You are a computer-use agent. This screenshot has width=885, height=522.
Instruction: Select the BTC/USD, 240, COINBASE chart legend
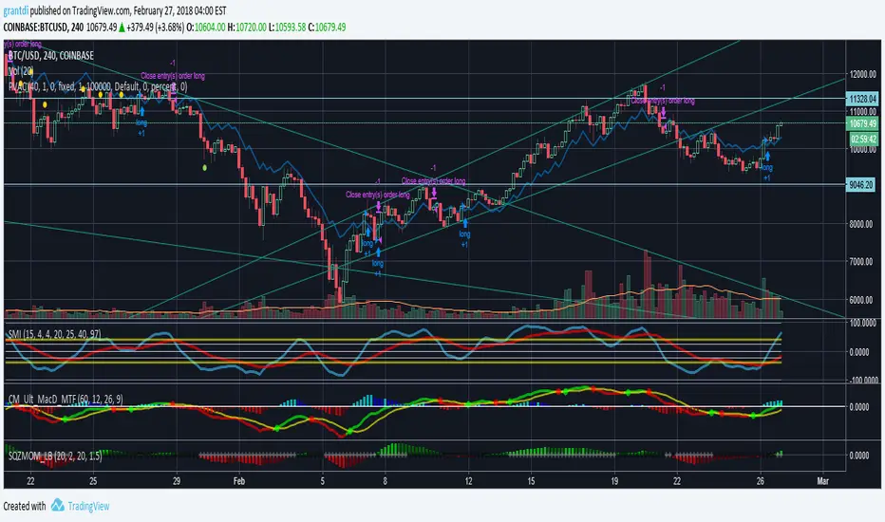coord(50,55)
